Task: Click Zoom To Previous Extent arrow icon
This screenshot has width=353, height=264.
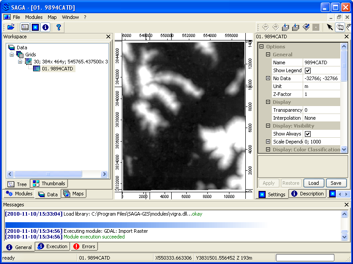Action: 266,27
